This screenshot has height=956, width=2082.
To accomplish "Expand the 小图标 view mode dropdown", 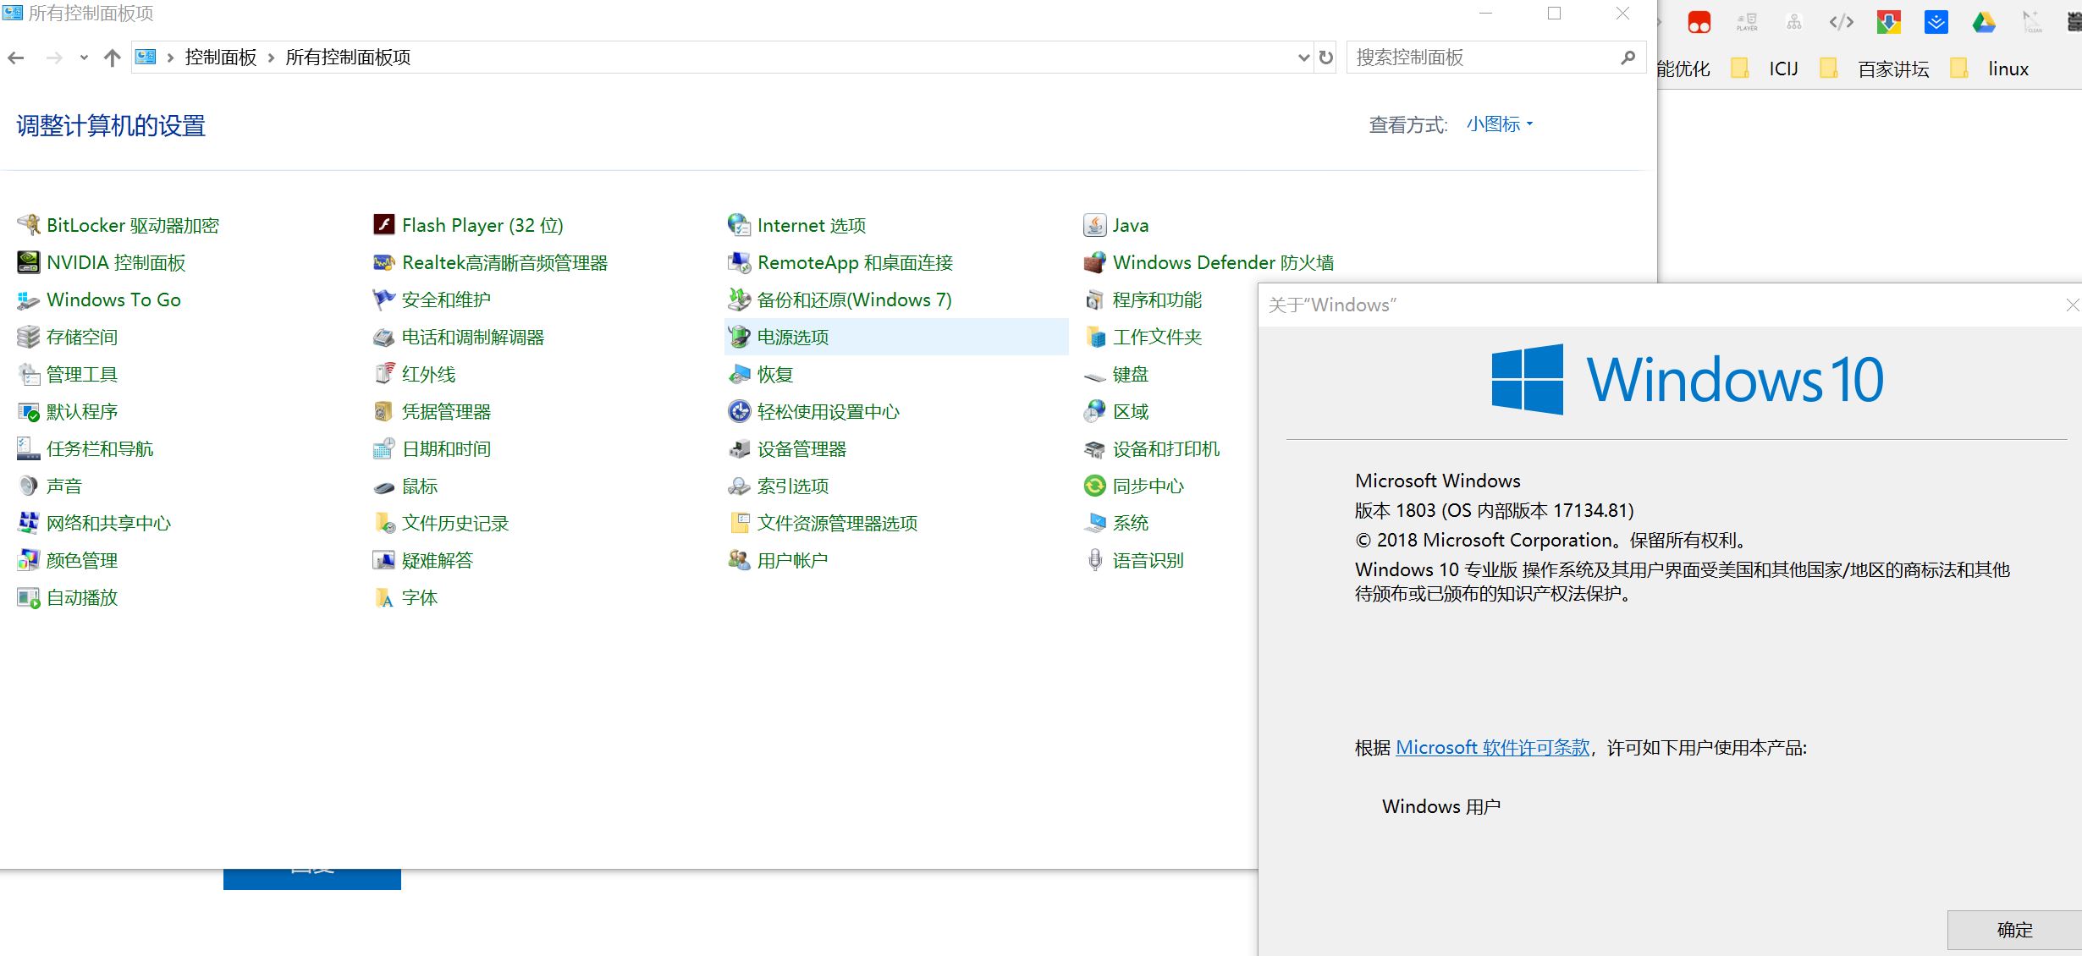I will (x=1500, y=124).
